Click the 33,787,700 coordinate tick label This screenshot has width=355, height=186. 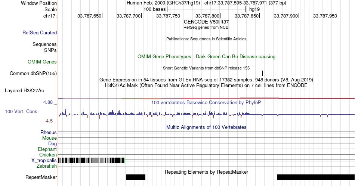point(129,16)
